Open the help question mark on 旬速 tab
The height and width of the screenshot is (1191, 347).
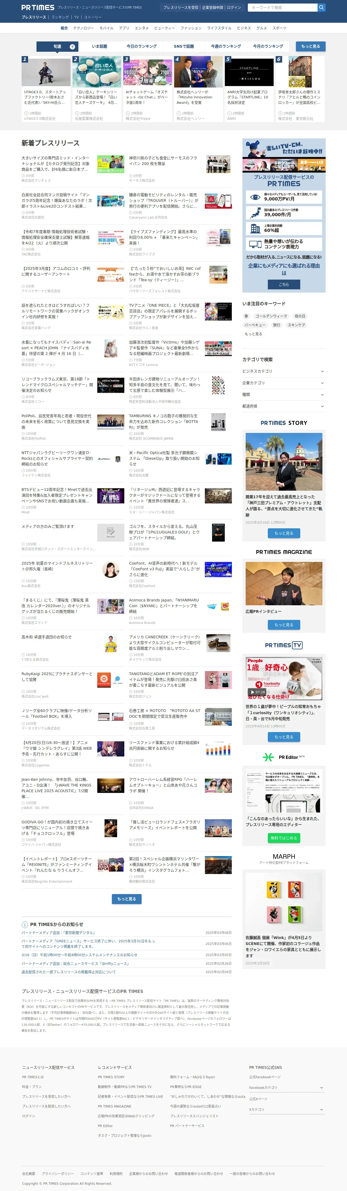72,47
